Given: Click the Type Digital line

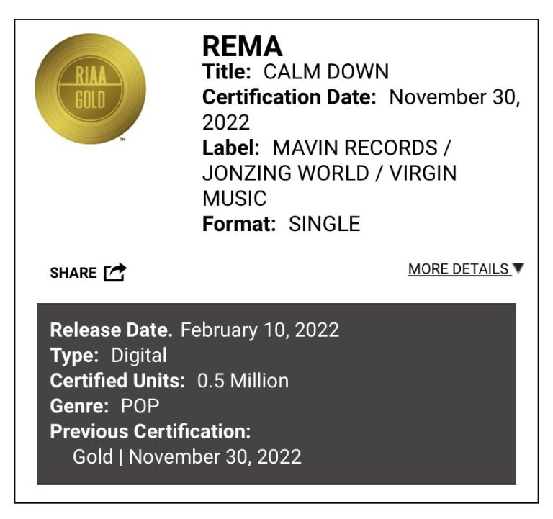Looking at the screenshot, I should pyautogui.click(x=108, y=356).
